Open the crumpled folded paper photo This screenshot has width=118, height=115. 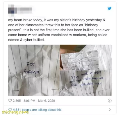[x=86, y=57]
